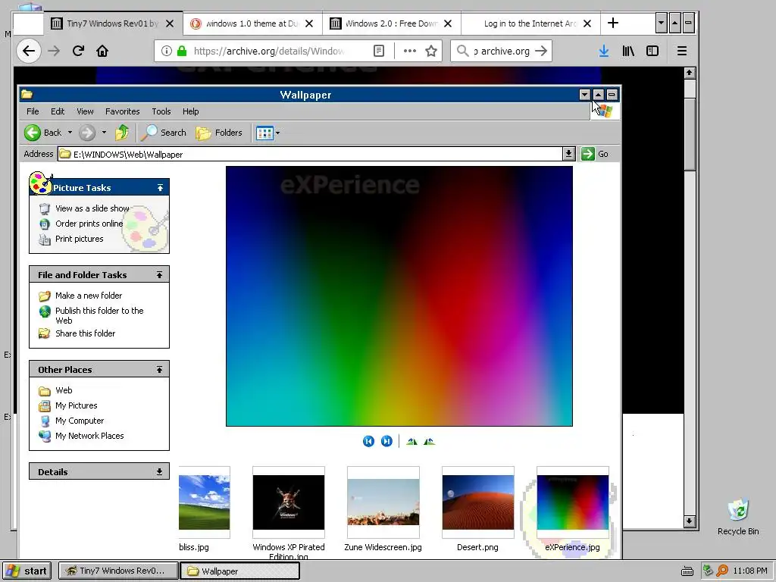
Task: Expand the Details panel
Action: pos(159,471)
